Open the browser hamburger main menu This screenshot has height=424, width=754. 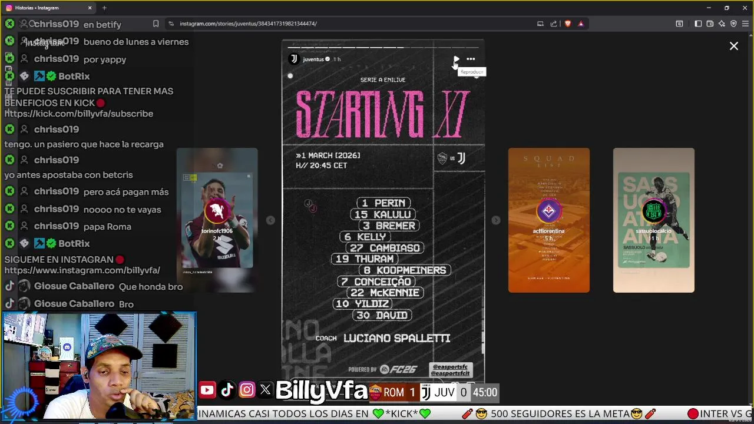745,24
